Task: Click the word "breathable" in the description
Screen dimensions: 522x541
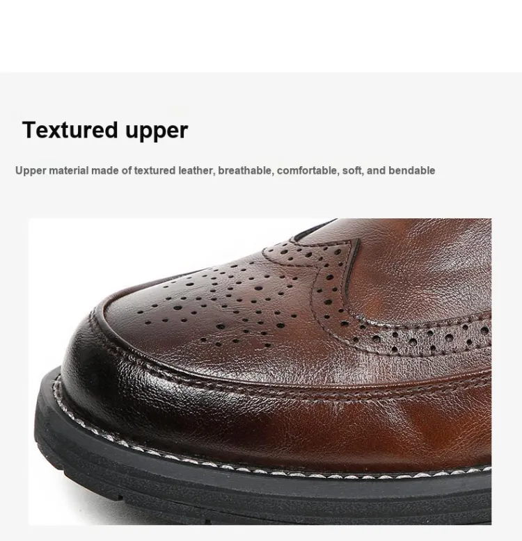Action: point(245,170)
